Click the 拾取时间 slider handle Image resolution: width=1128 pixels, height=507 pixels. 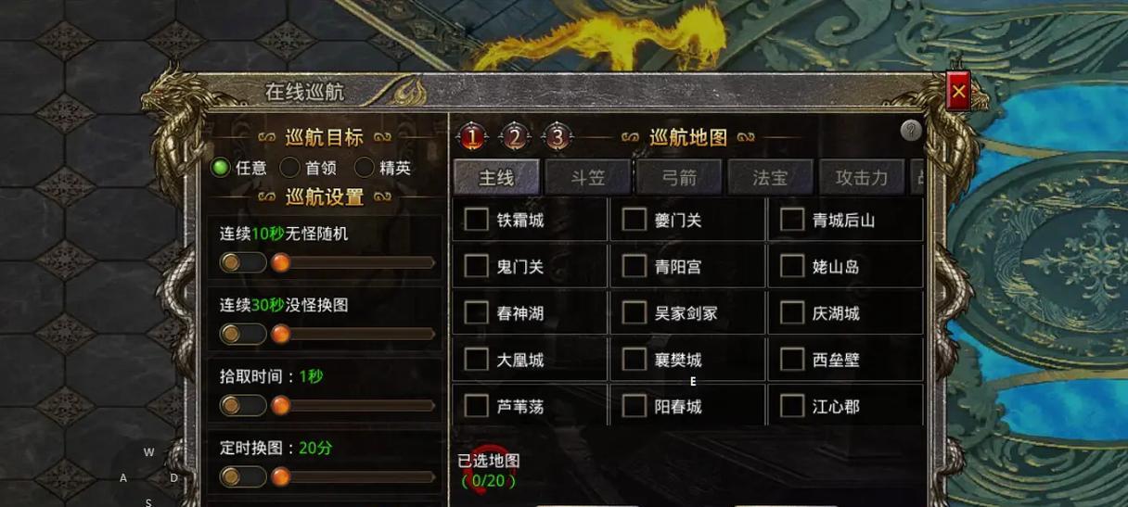pos(280,405)
